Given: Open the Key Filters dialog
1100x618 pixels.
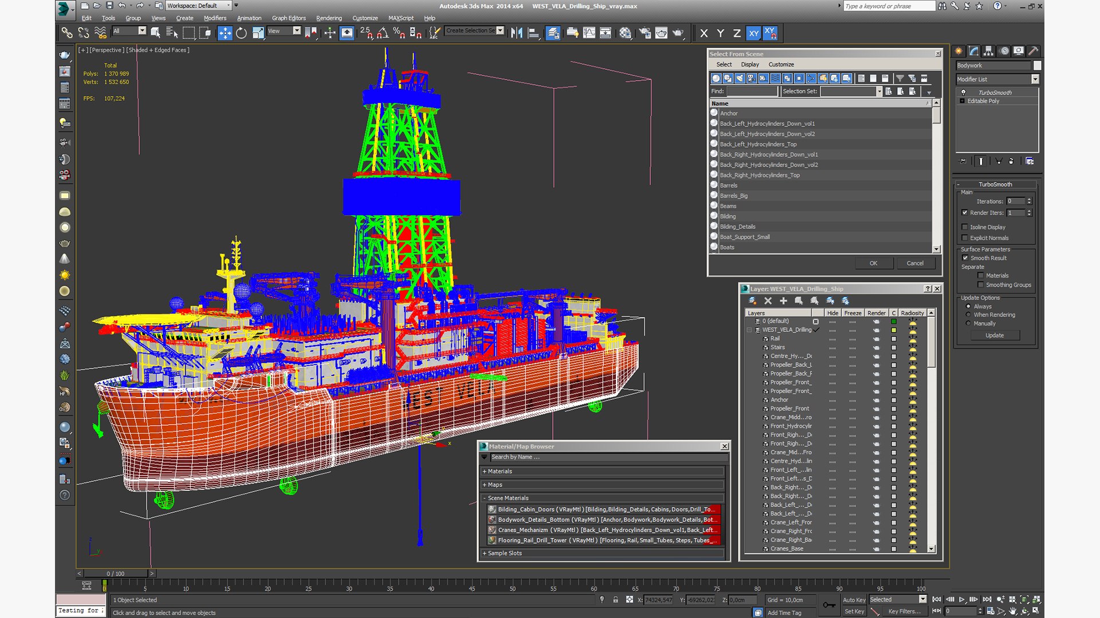Looking at the screenshot, I should (905, 611).
